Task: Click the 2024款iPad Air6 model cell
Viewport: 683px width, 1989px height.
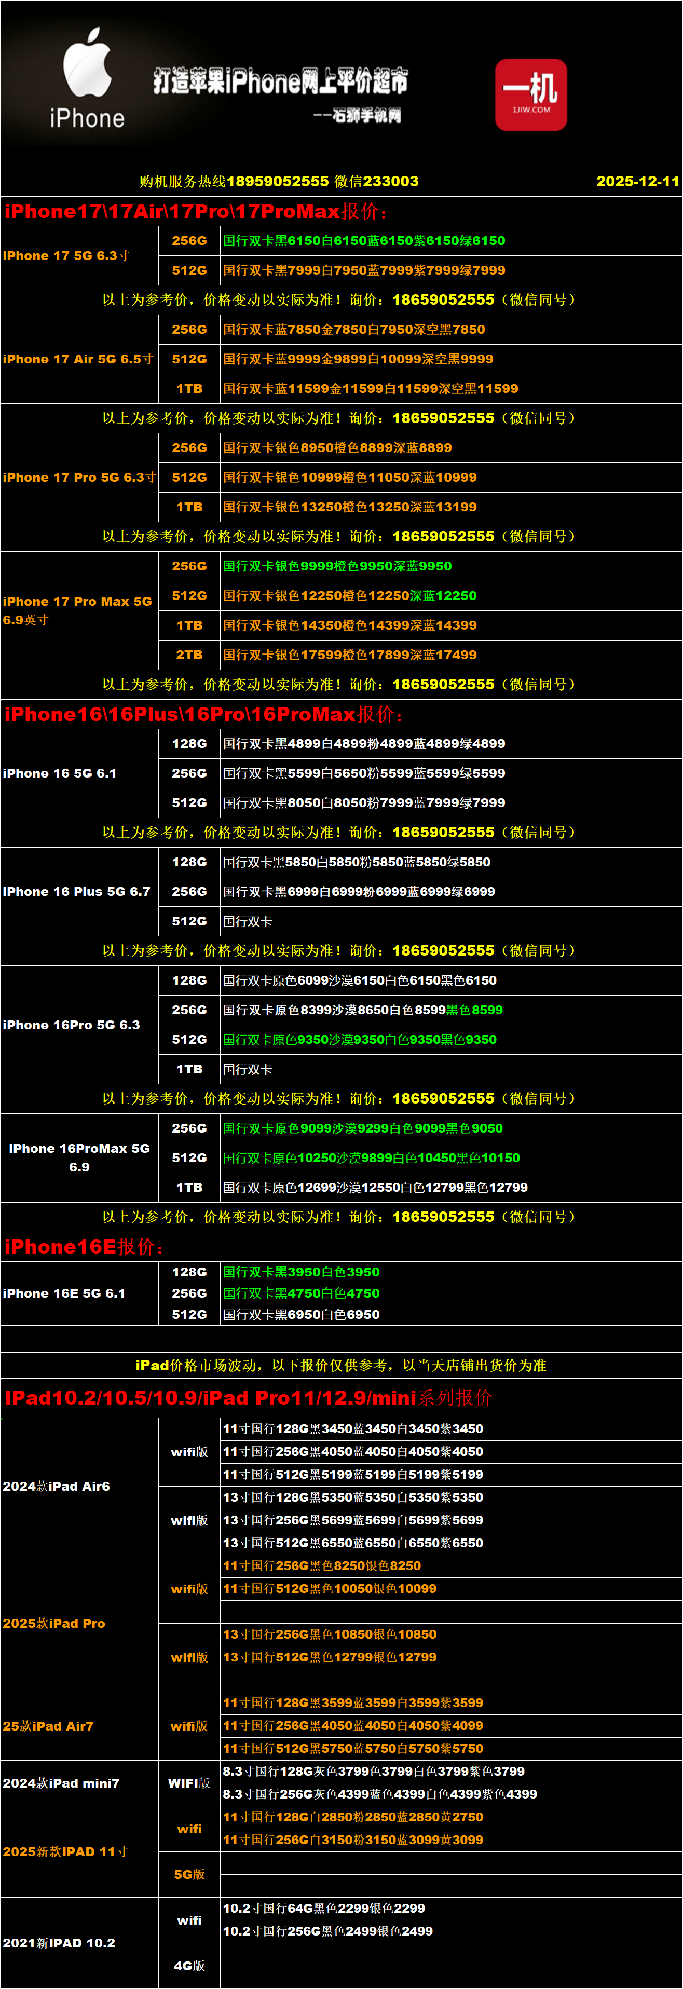Action: (57, 1487)
